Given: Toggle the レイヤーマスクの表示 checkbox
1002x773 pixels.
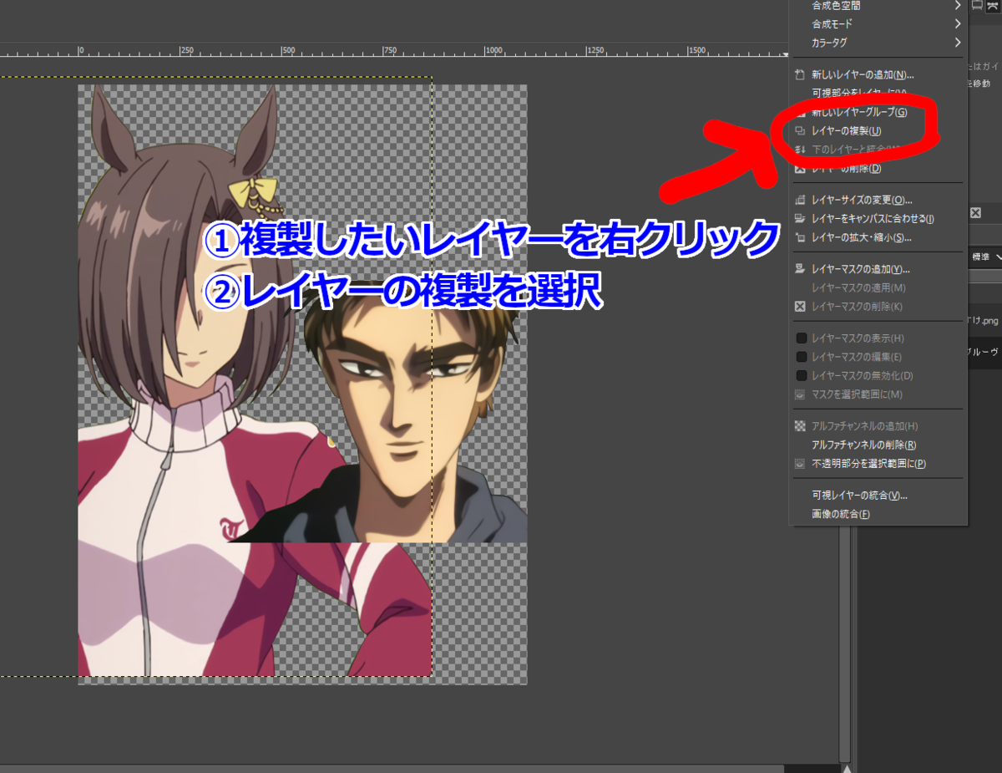Looking at the screenshot, I should point(799,338).
